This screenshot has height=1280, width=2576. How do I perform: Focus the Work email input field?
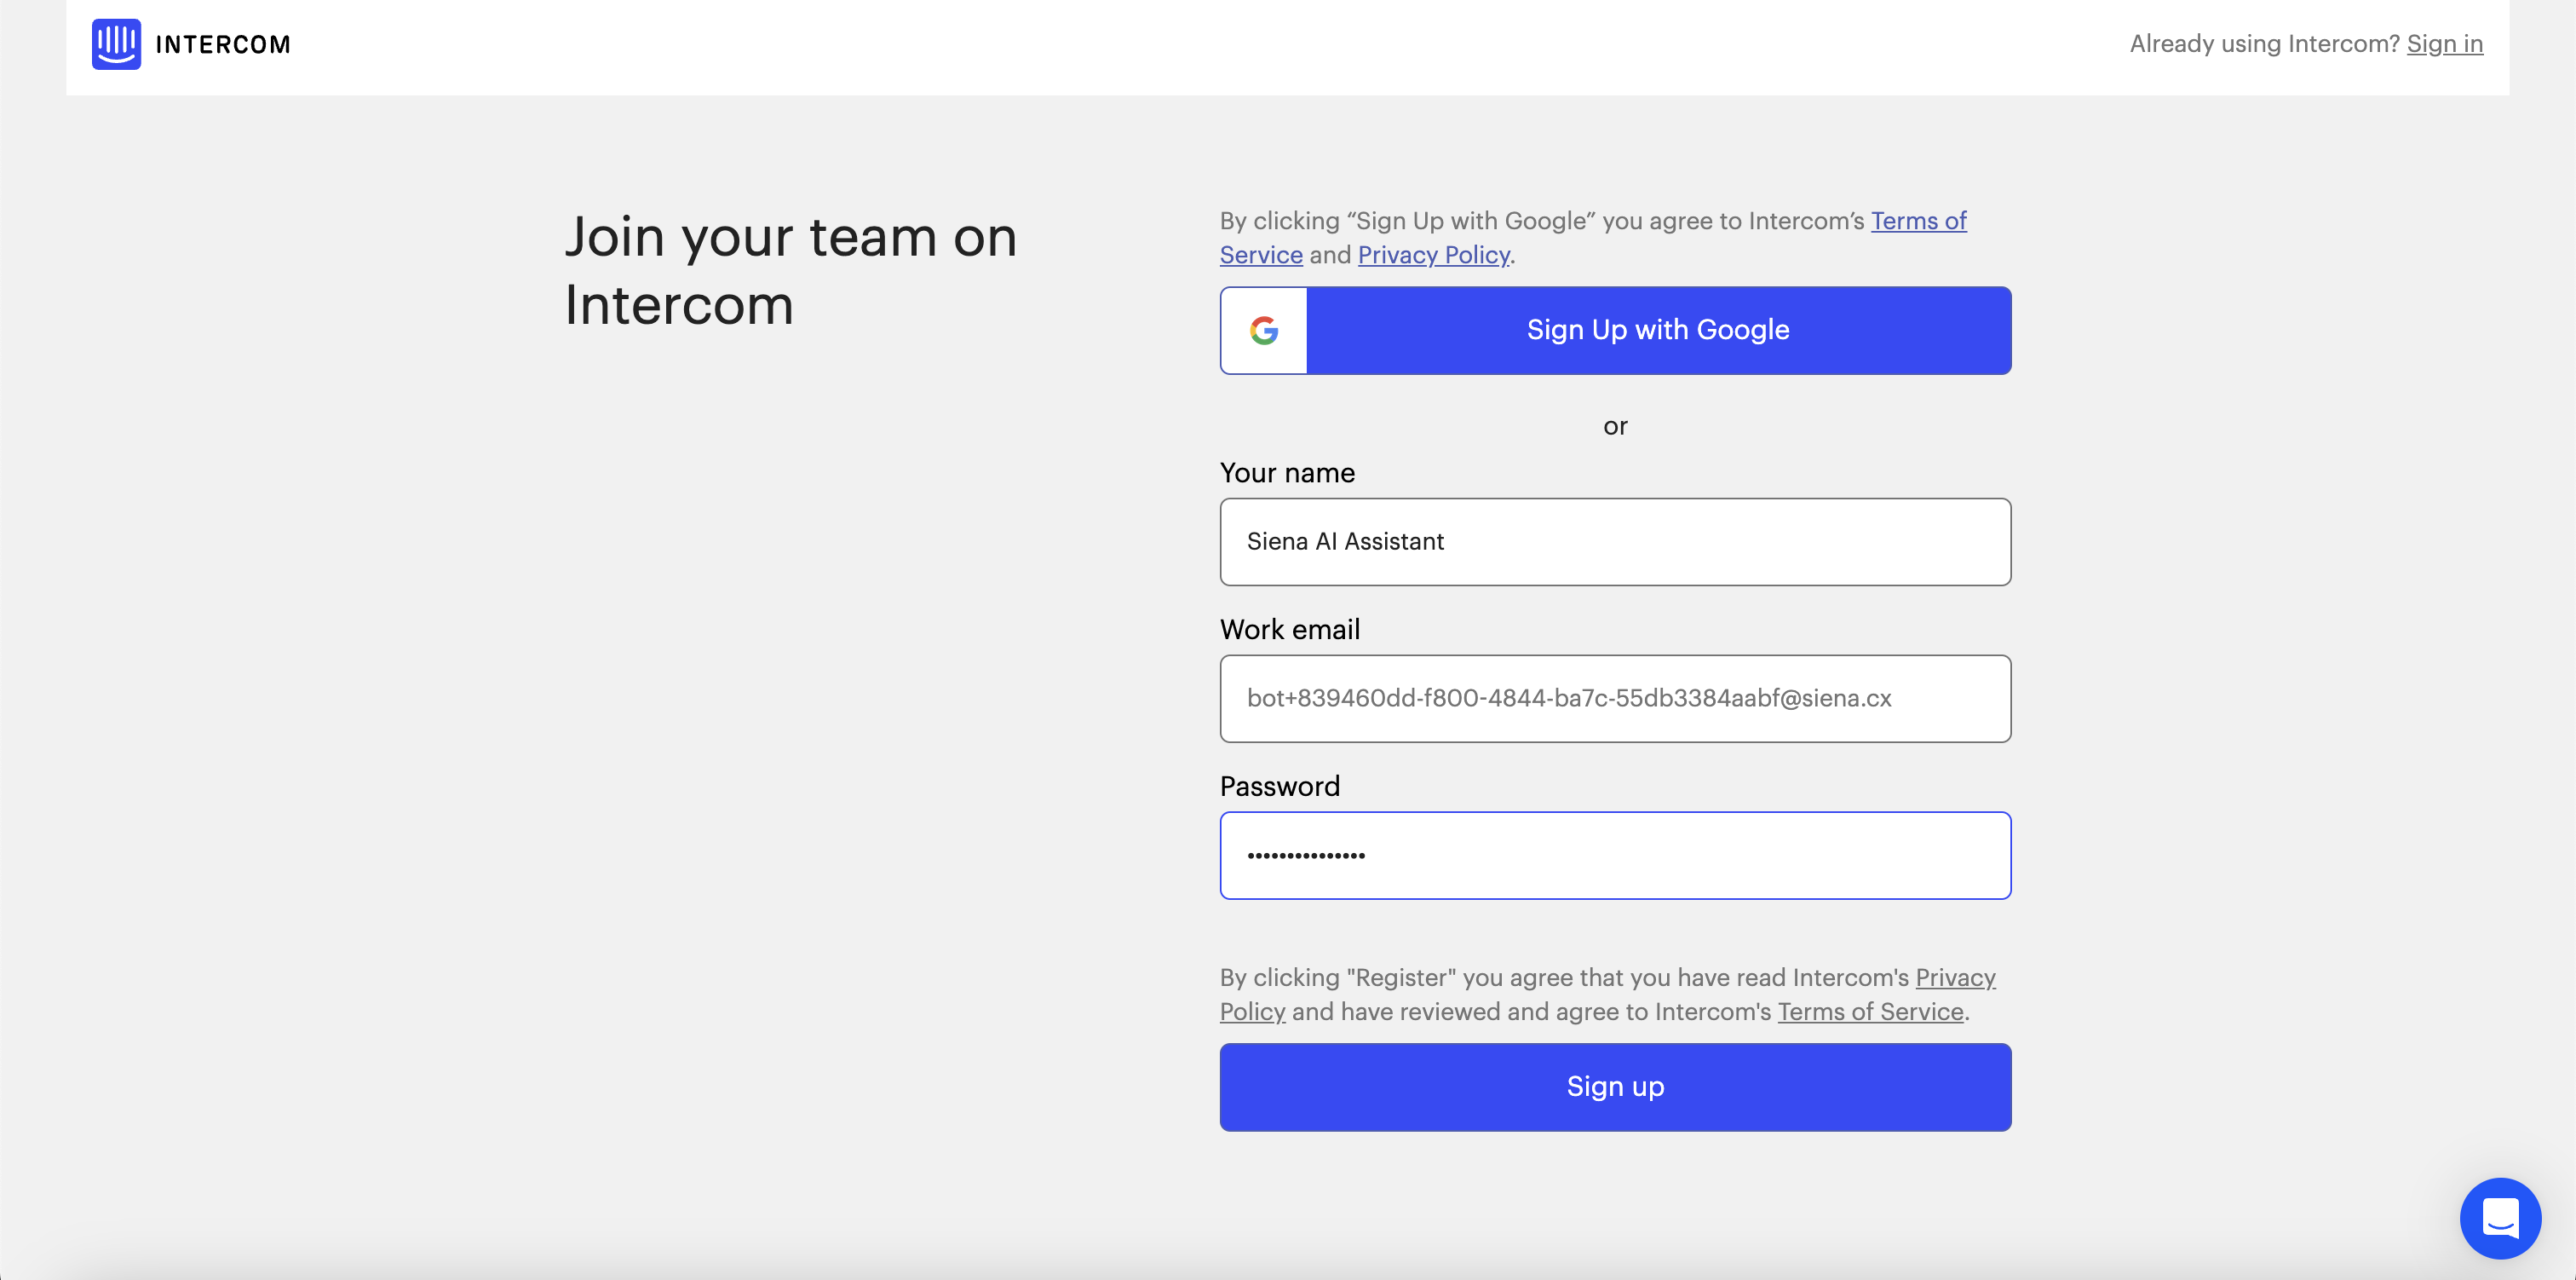click(x=1615, y=699)
